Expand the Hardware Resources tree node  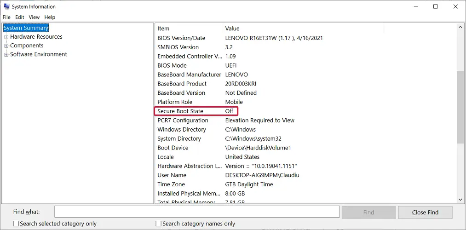6,37
